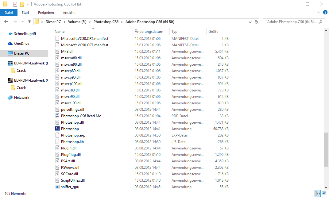Click the Photoshop.exp file icon
Image resolution: width=329 pixels, height=197 pixels.
tap(57, 135)
